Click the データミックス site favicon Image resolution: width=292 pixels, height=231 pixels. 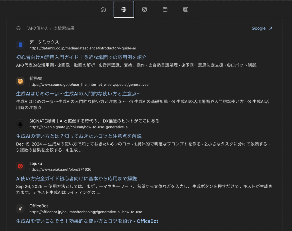coord(20,45)
